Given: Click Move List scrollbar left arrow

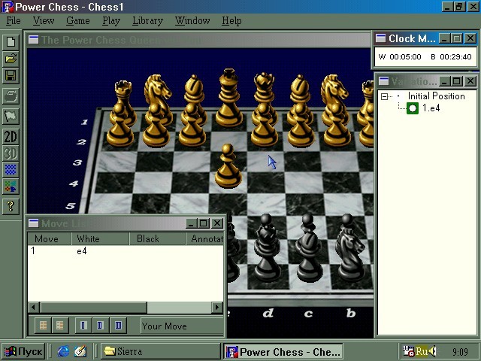Looking at the screenshot, I should [33, 307].
